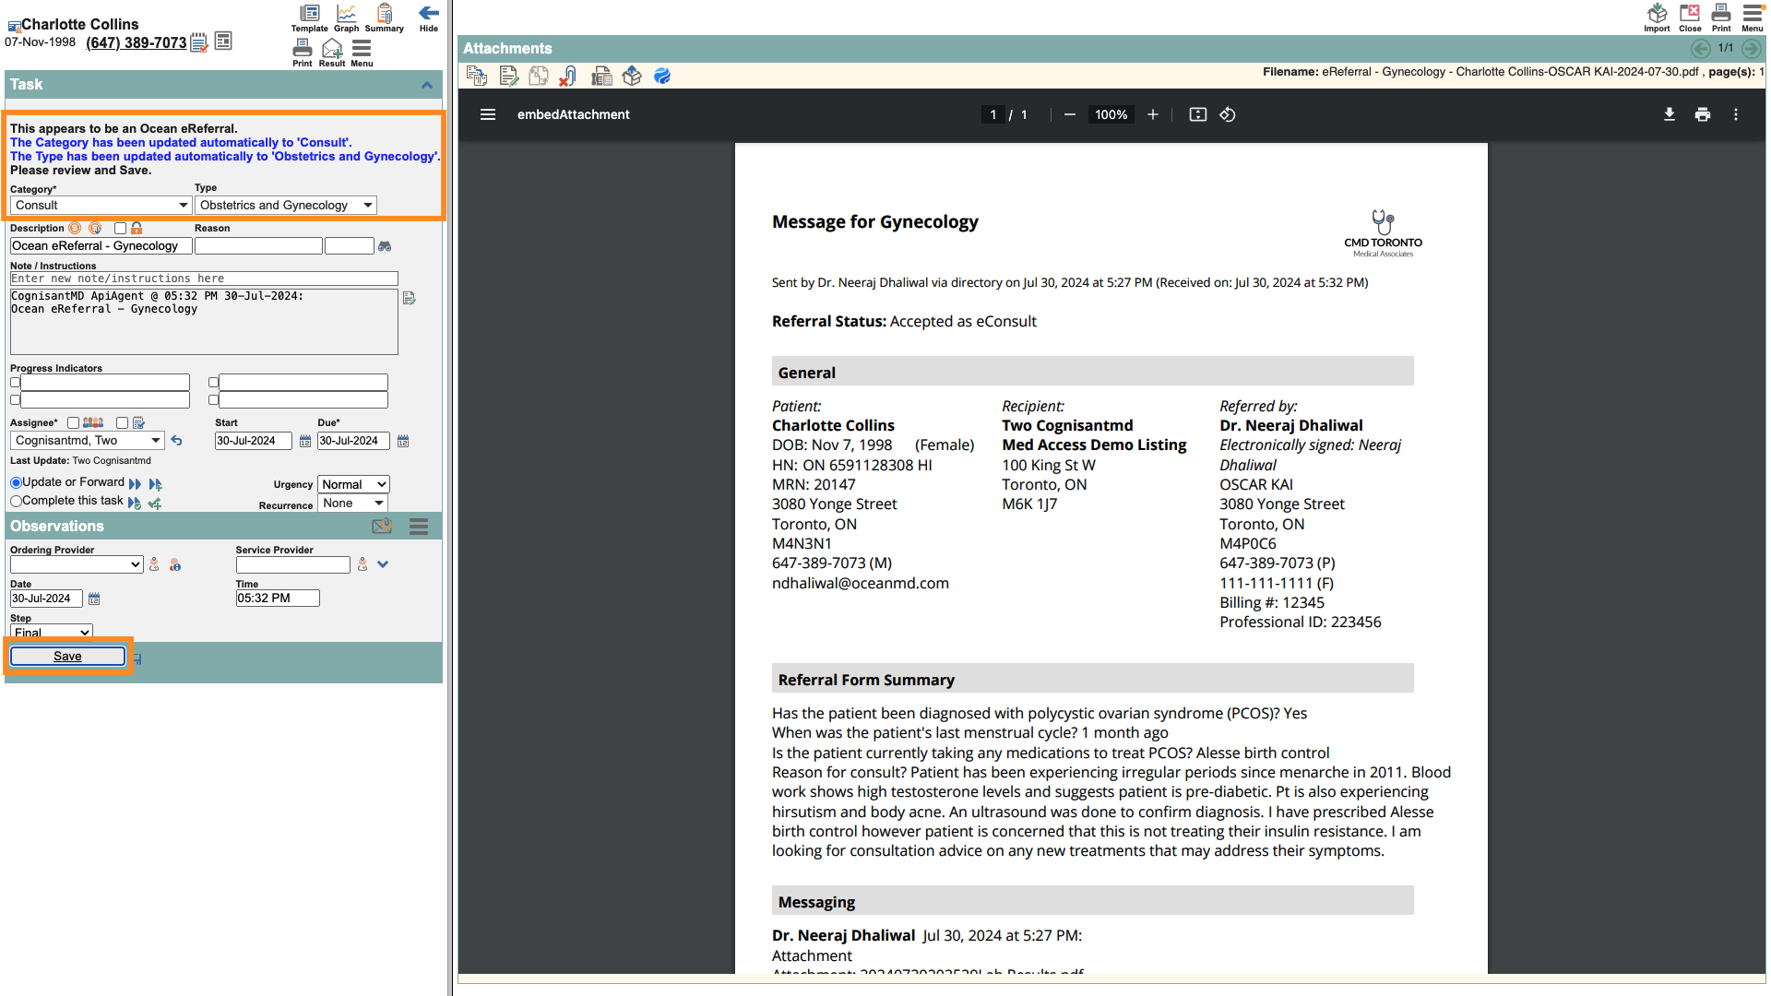This screenshot has height=996, width=1771.
Task: Select the Update or Forward radio button
Action: pos(16,482)
